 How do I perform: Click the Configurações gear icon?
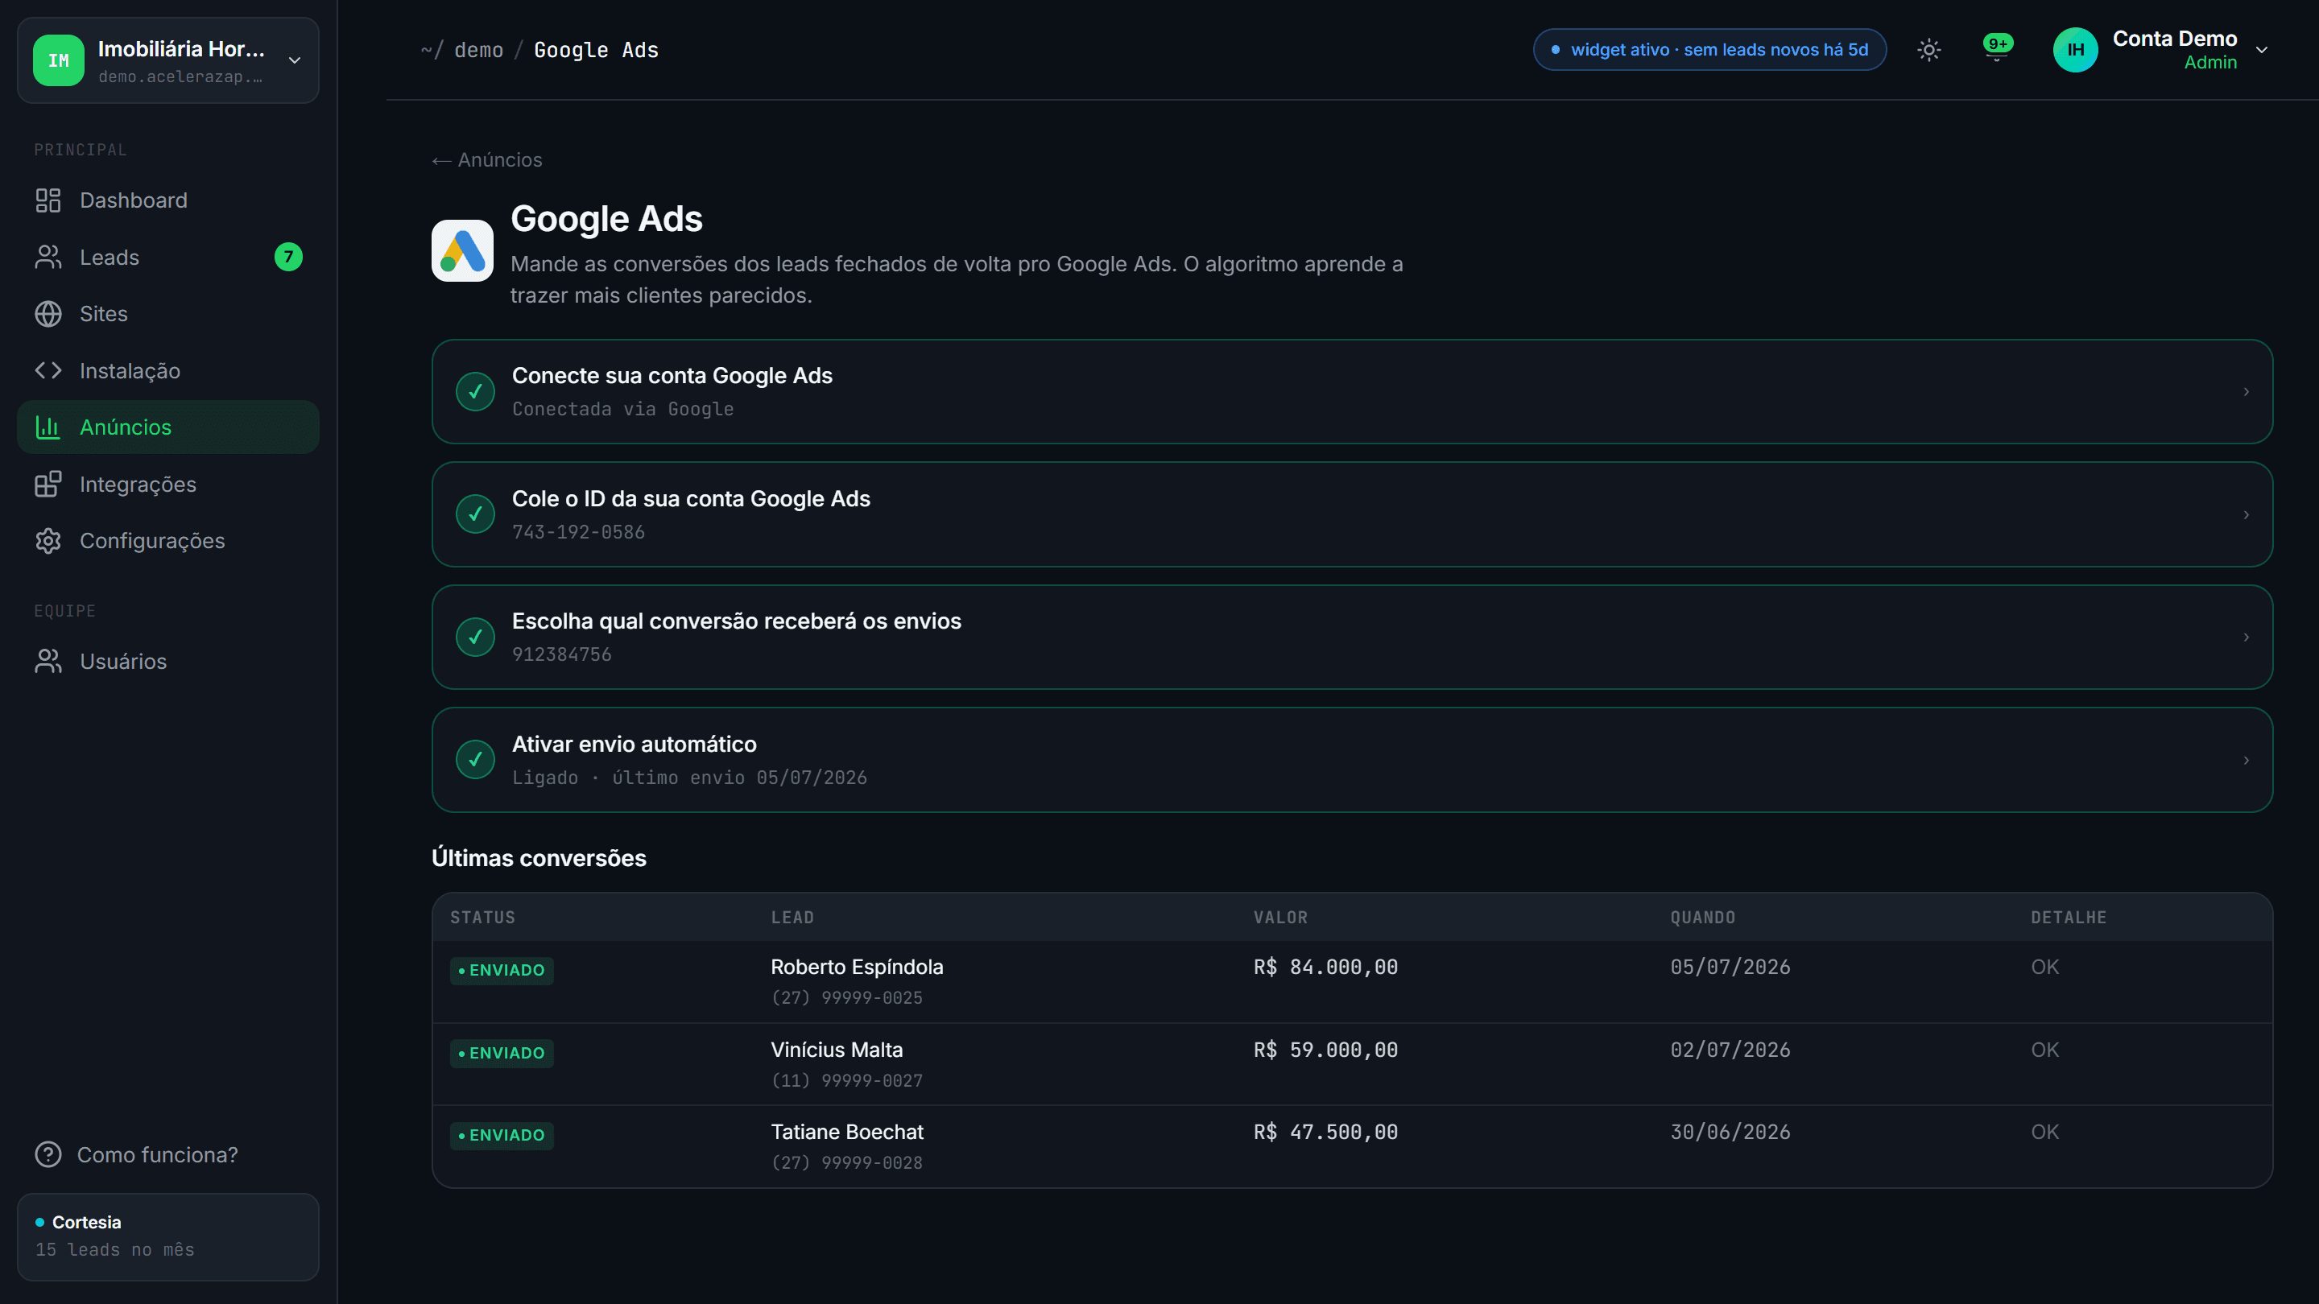(x=48, y=541)
